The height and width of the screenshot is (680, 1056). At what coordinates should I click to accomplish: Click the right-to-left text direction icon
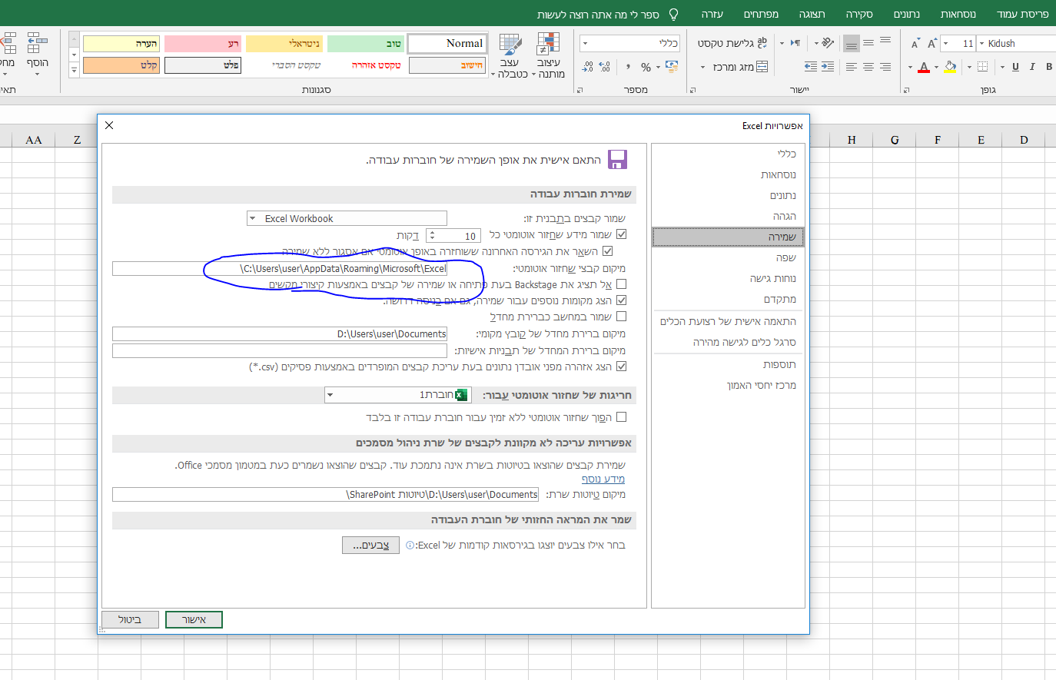795,43
